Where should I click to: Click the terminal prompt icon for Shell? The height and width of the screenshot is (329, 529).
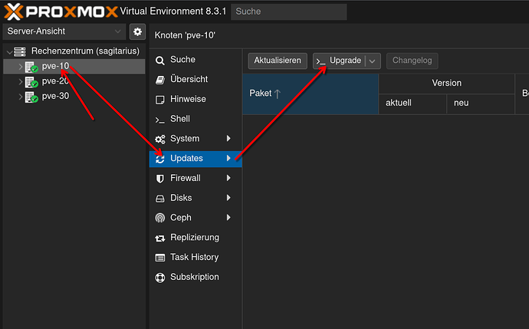pos(160,120)
